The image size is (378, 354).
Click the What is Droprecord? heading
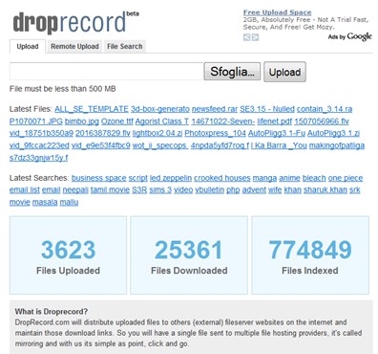coord(52,312)
